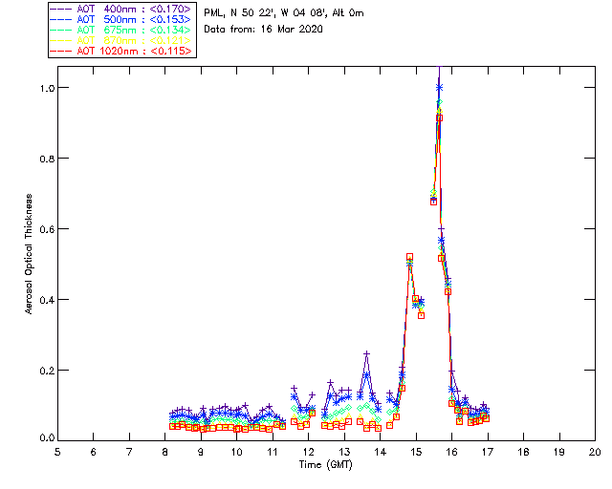Click the 'Data from: 16 Mar 2020' text
This screenshot has width=612, height=489.
click(264, 30)
